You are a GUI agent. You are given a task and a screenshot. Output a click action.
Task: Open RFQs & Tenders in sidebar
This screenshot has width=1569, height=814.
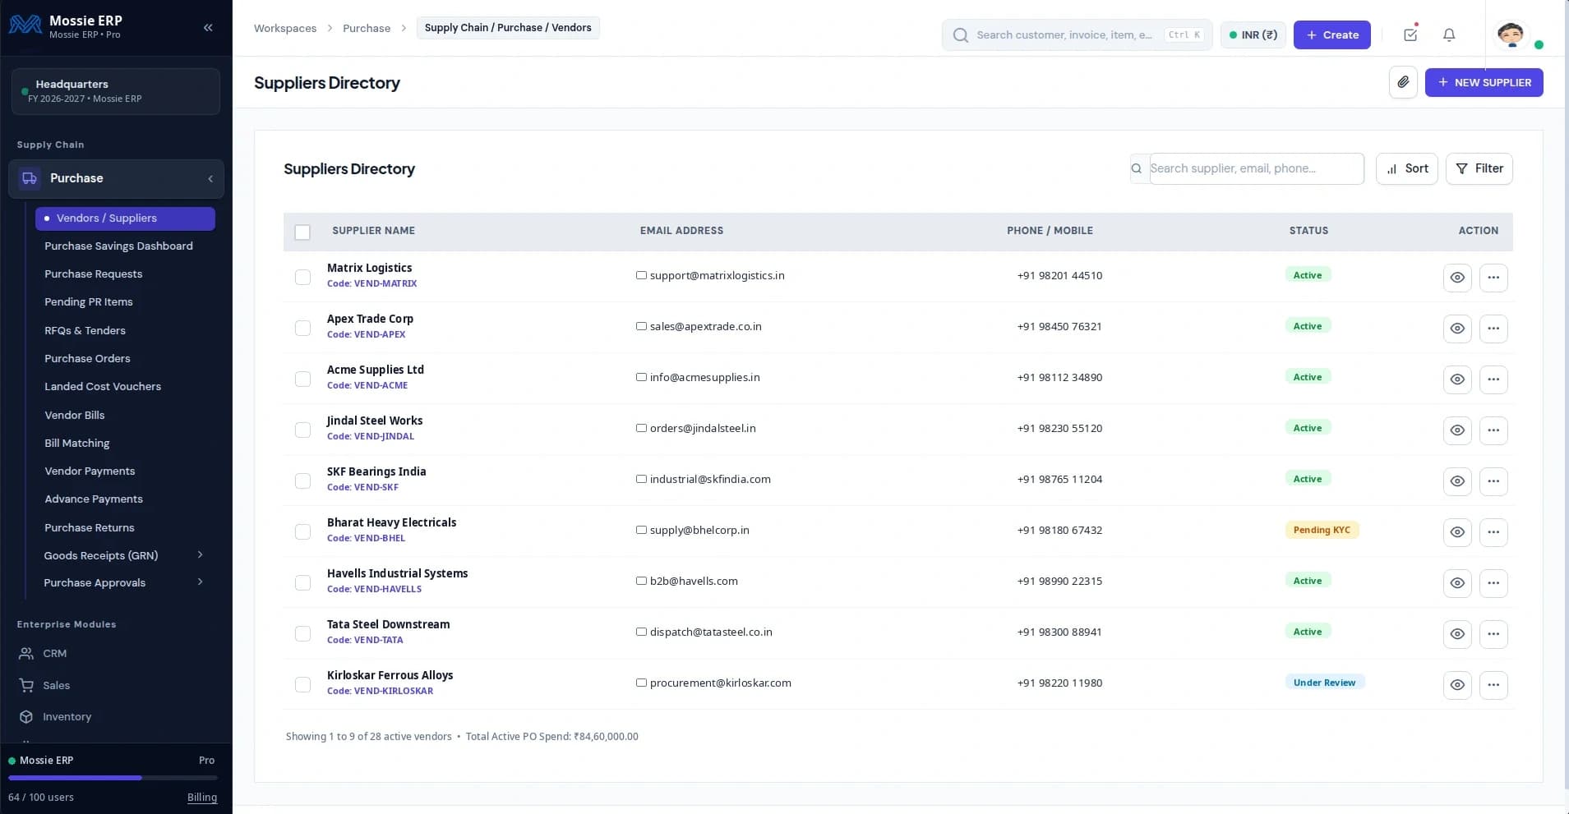(85, 331)
